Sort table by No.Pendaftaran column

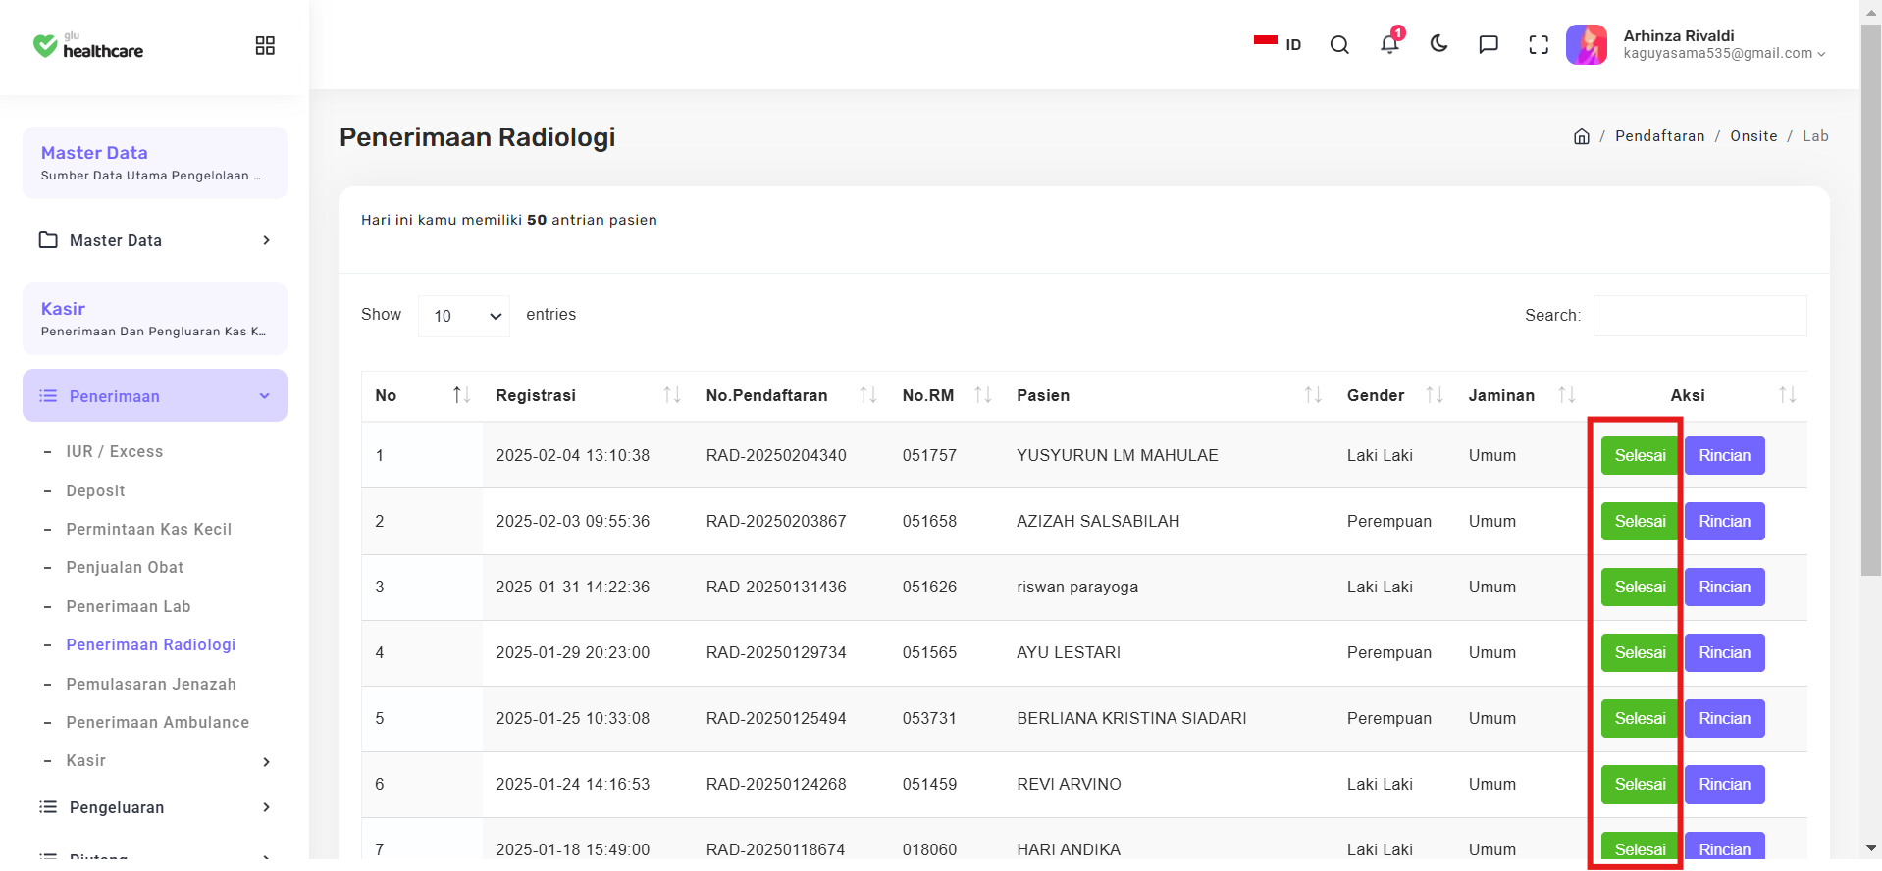click(x=791, y=395)
